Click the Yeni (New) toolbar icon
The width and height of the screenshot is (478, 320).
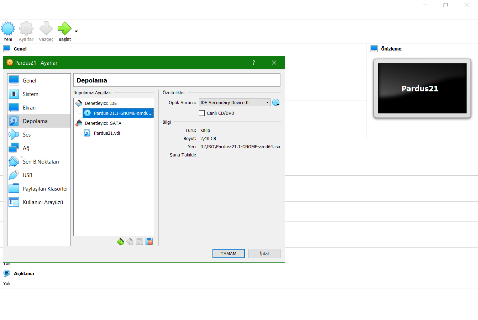[8, 28]
